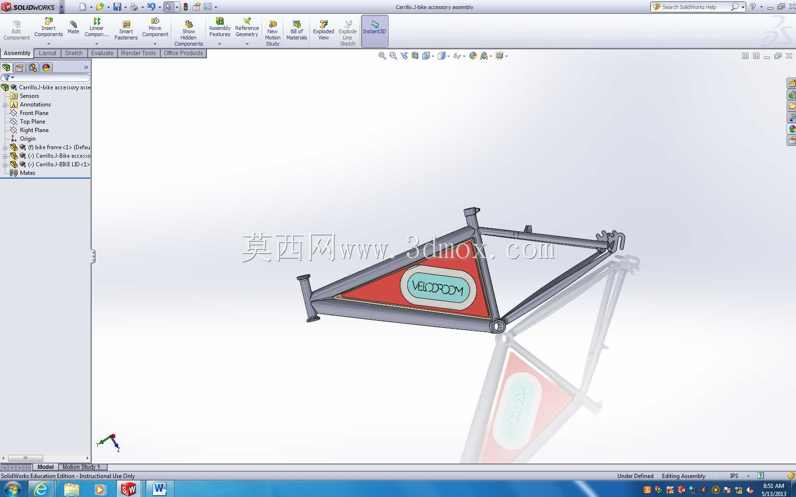This screenshot has height=497, width=796.
Task: Expand bike frame<1> component
Action: tap(5, 148)
